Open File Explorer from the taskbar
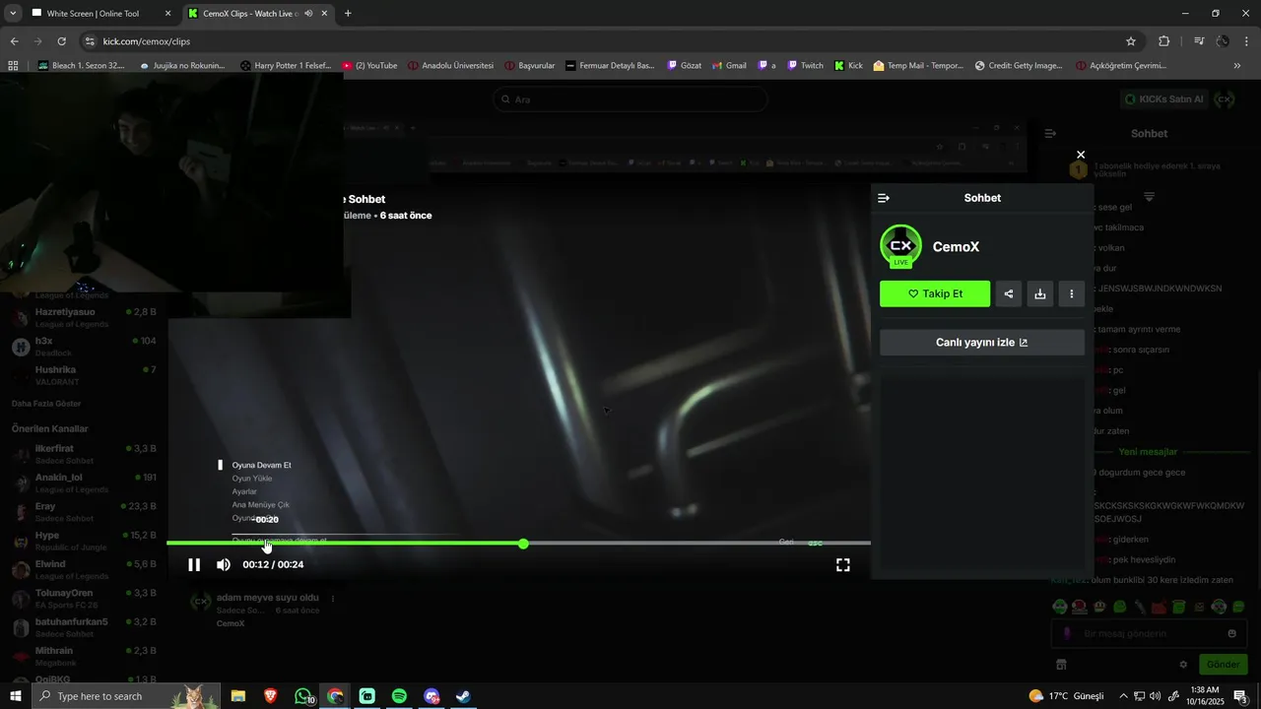This screenshot has width=1261, height=709. pos(238,696)
